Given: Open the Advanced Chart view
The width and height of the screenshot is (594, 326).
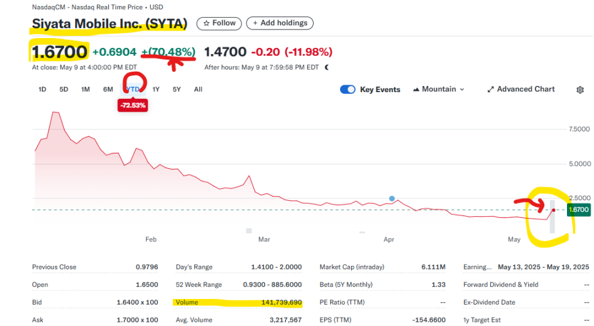Looking at the screenshot, I should tap(521, 89).
